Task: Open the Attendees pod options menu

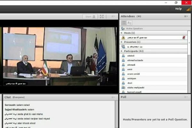Action: (186, 16)
